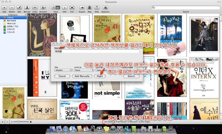Click the Borrow person icon
This screenshot has width=222, height=134.
coord(27,8)
